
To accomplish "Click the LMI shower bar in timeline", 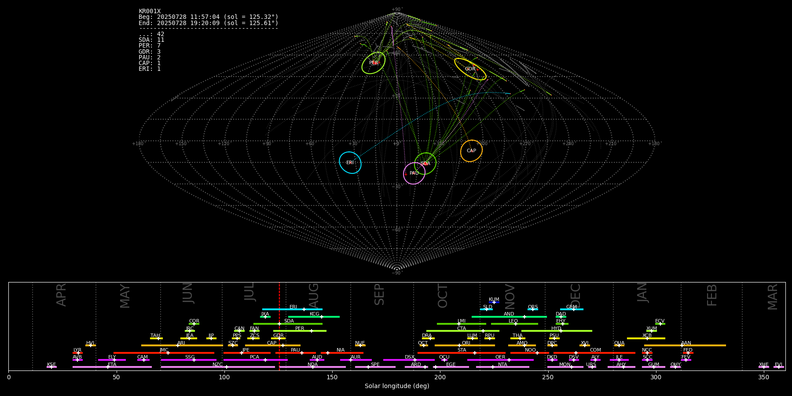I will pos(462,324).
